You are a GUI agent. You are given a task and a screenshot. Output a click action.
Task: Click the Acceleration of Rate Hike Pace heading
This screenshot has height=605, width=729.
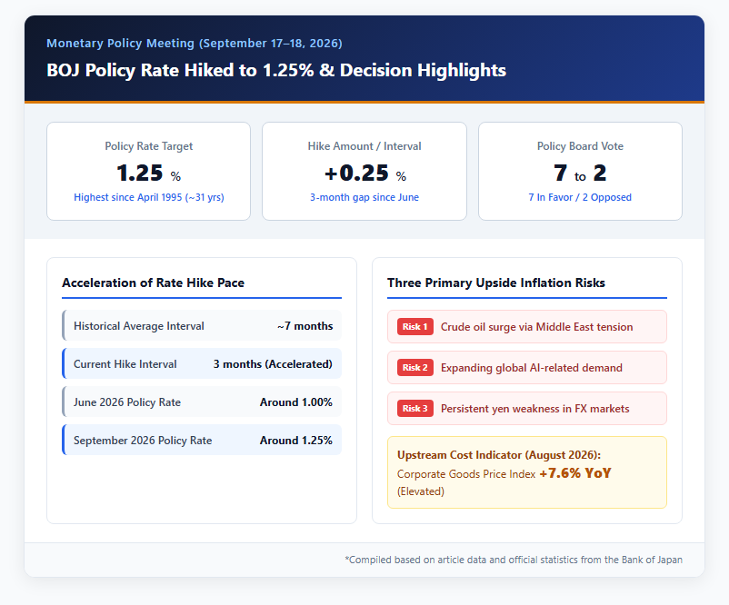click(153, 283)
